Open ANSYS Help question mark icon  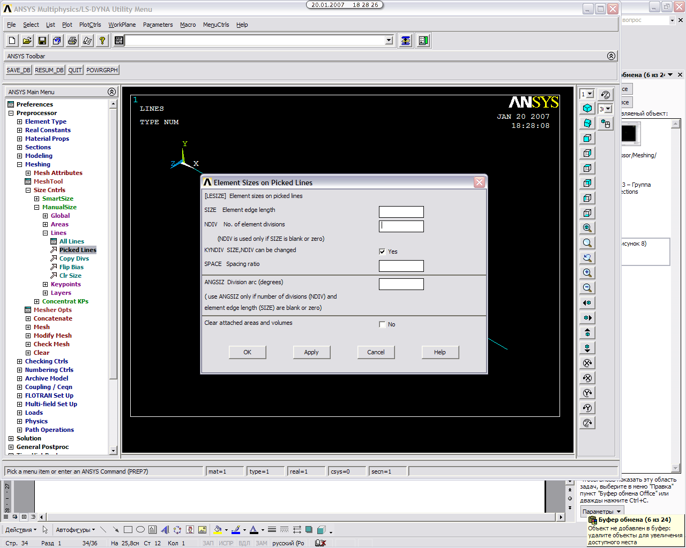102,41
